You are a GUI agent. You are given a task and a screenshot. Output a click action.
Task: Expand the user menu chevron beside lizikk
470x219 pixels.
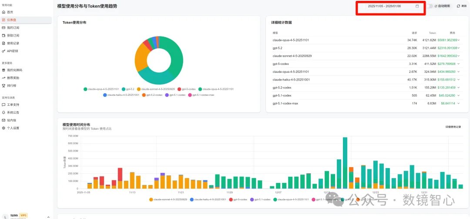pos(48,217)
